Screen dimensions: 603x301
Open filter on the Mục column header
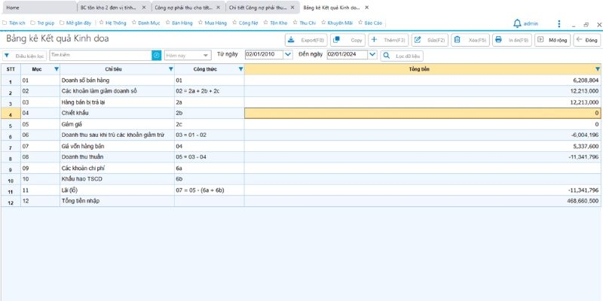coord(57,69)
